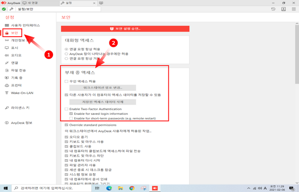The height and width of the screenshot is (192, 299).
Task: Open 표시 display settings
Action: point(12,48)
